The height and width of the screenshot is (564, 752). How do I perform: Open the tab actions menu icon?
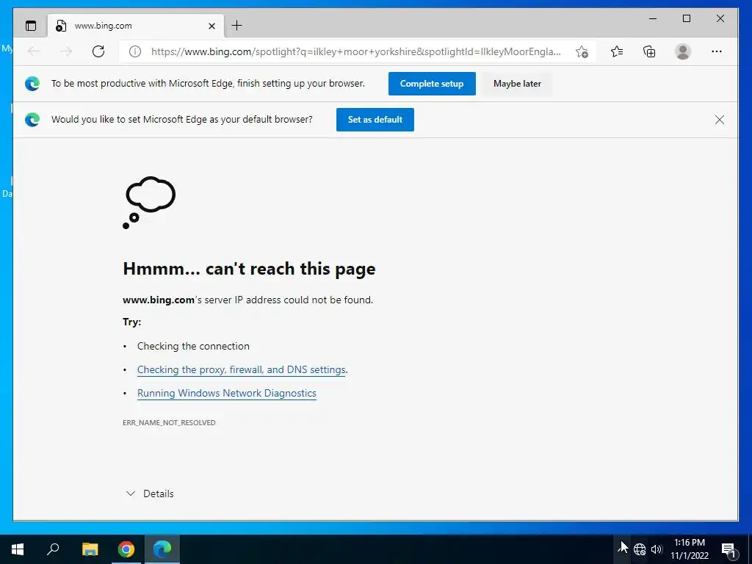pyautogui.click(x=31, y=26)
